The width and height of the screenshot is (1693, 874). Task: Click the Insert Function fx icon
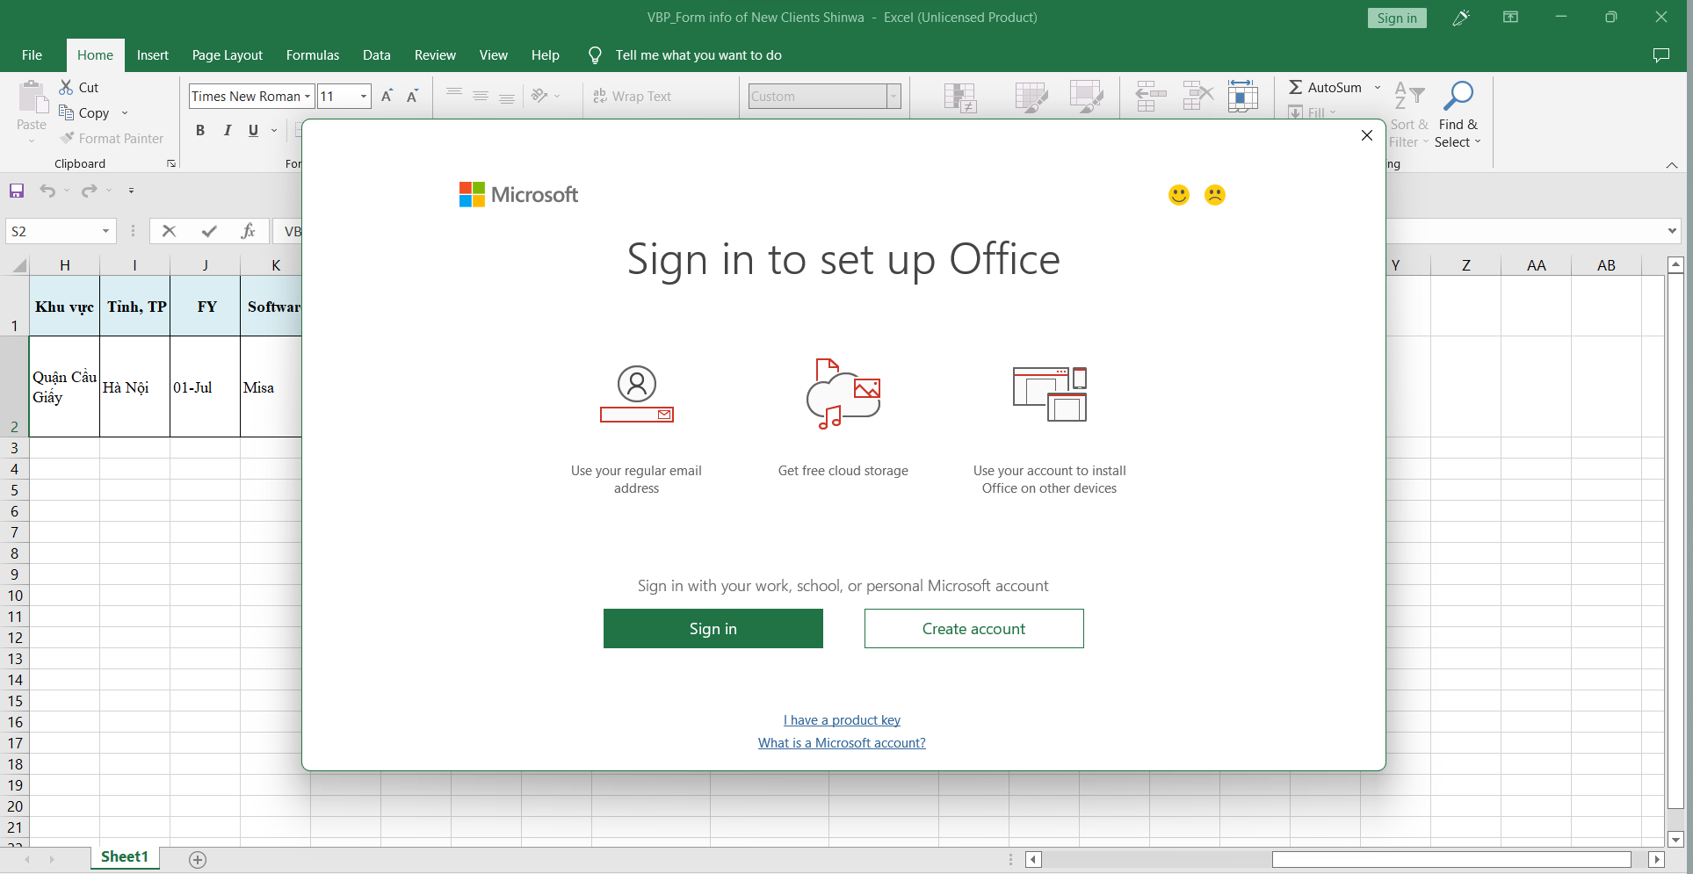pos(248,231)
